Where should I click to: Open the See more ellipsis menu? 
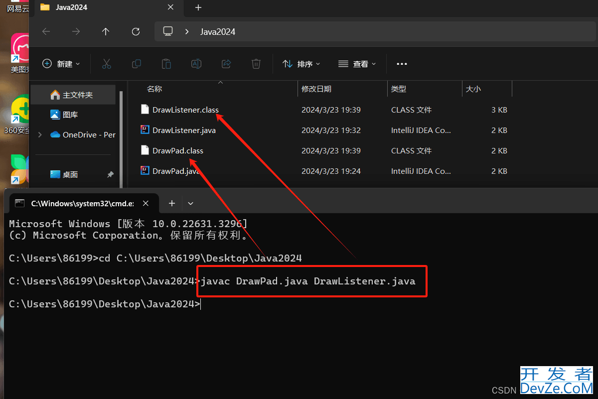(x=402, y=64)
